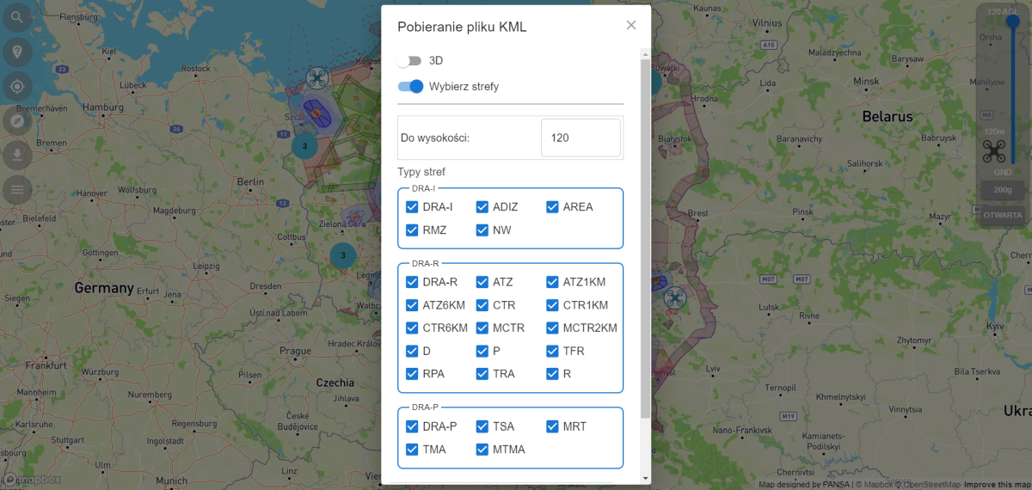Close the Pobieranie pliku KML dialog
The height and width of the screenshot is (490, 1032).
click(x=631, y=25)
